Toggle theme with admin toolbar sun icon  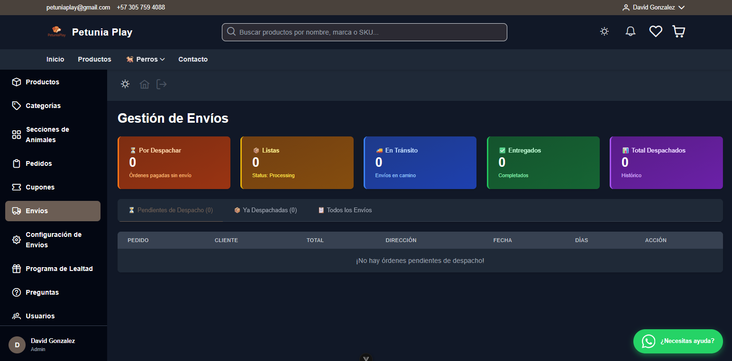click(125, 84)
